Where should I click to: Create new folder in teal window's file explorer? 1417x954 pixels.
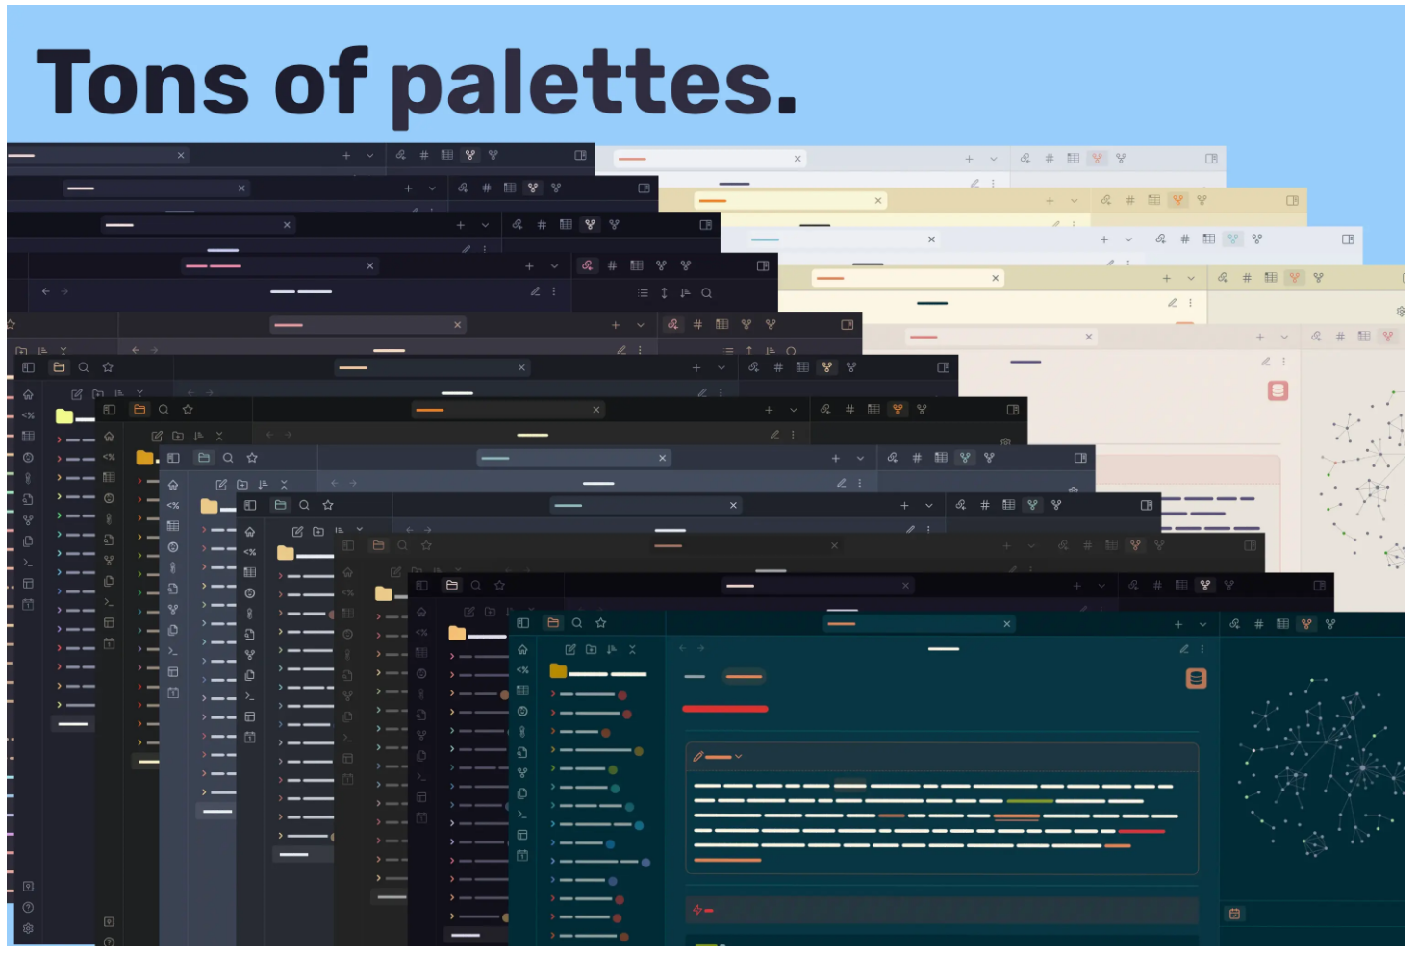click(591, 650)
